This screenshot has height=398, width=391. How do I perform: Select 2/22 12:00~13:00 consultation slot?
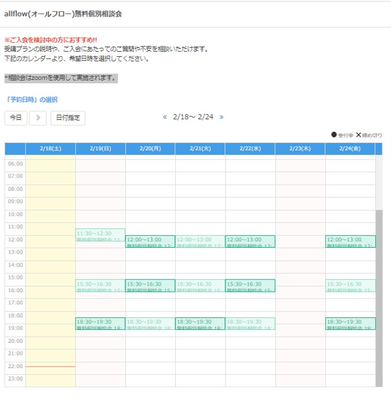[250, 241]
